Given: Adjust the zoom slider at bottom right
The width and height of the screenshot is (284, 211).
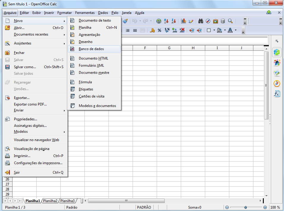Looking at the screenshot, I should (x=245, y=207).
